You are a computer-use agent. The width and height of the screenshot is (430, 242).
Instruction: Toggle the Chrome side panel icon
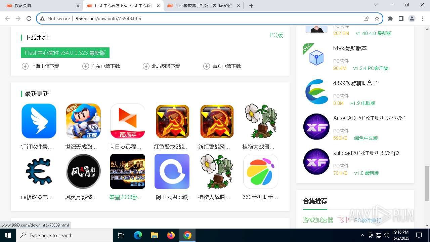click(401, 18)
